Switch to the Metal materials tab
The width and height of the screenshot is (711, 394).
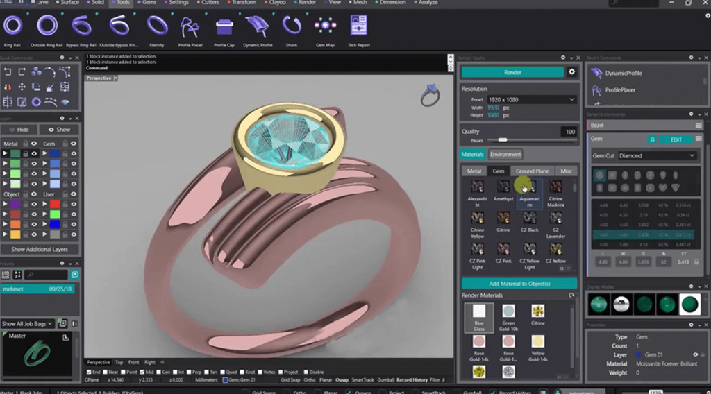474,171
